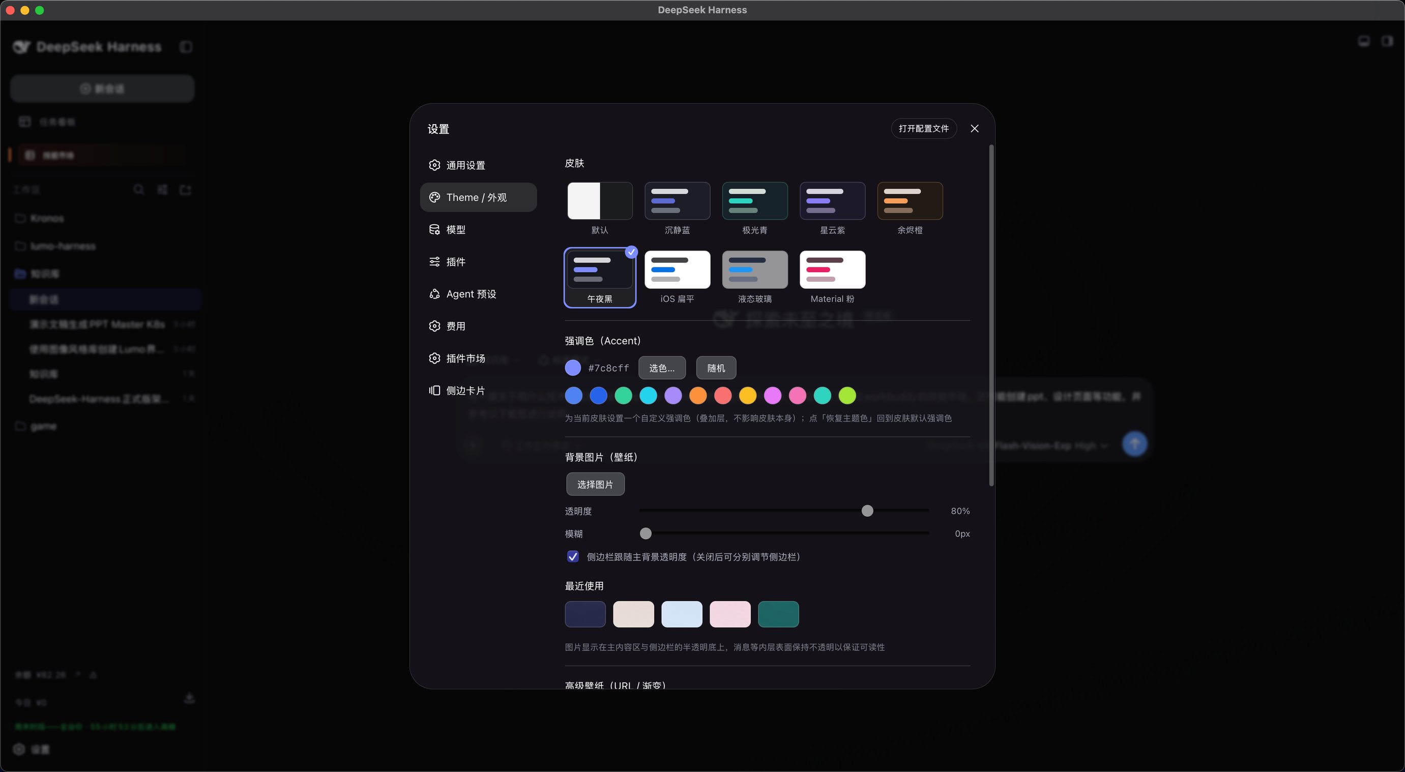Image resolution: width=1405 pixels, height=772 pixels.
Task: Click the current accent swatch beside #7c8cff
Action: pyautogui.click(x=573, y=368)
